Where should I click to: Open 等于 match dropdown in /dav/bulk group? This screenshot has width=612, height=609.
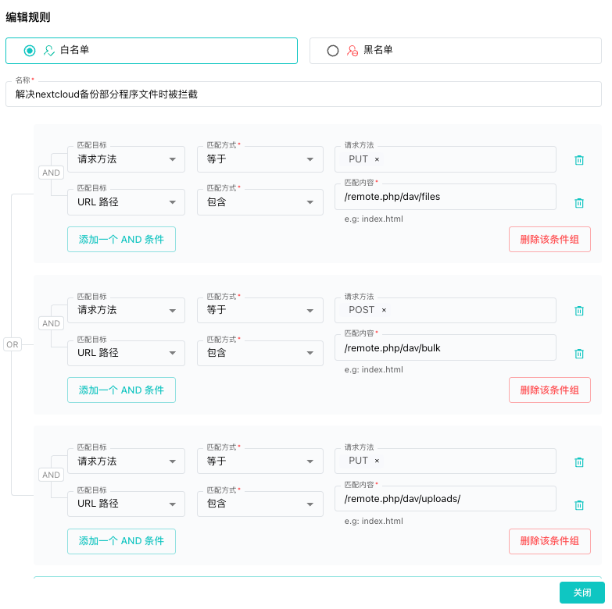(260, 310)
